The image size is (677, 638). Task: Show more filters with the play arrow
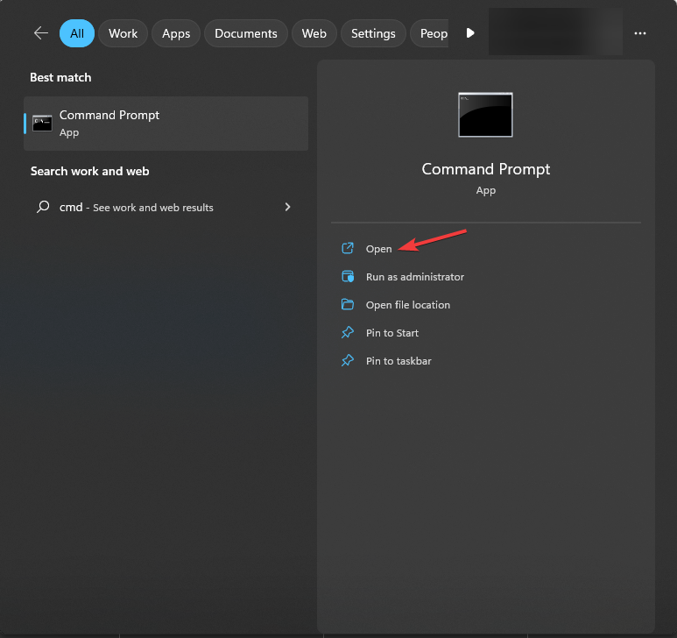pos(470,32)
